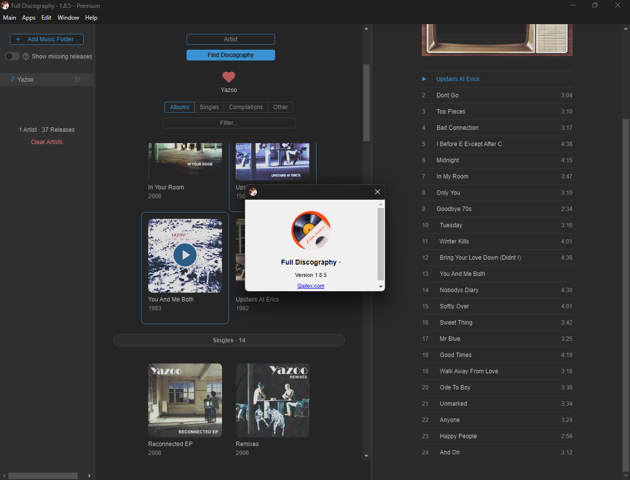Image resolution: width=630 pixels, height=480 pixels.
Task: Select track 12 Bring Your Love Down (Didnt I)
Action: pyautogui.click(x=497, y=258)
